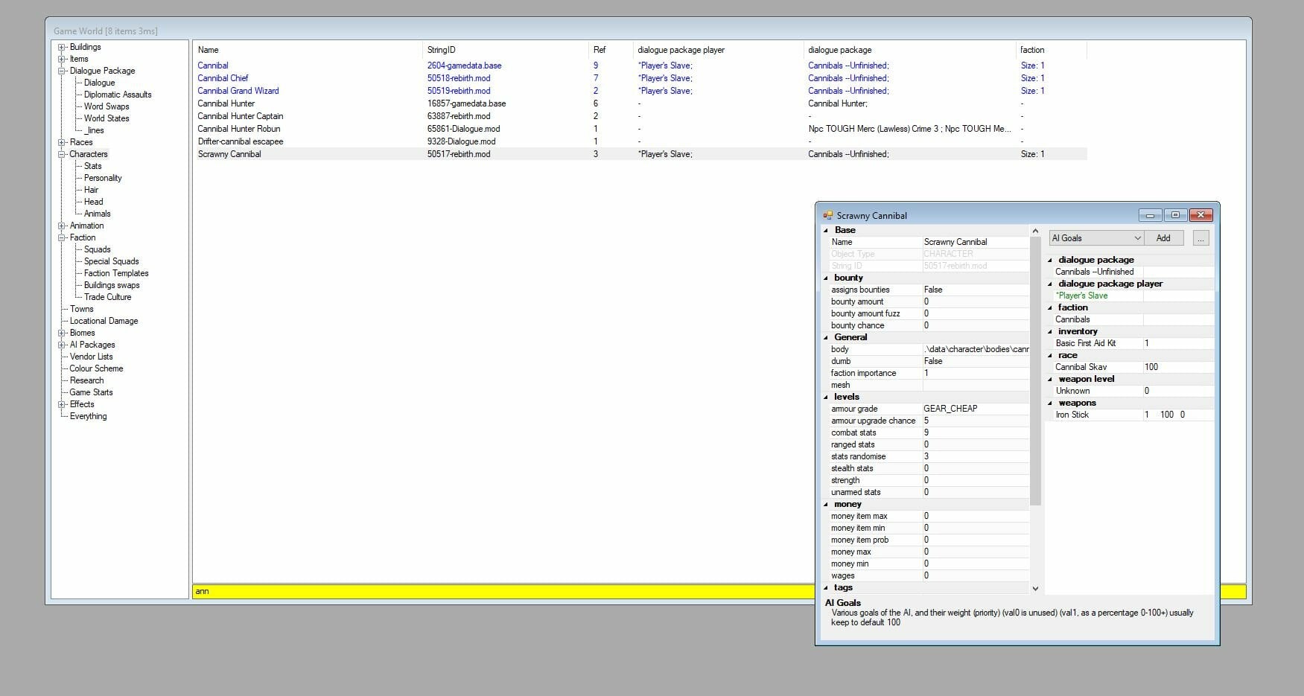The image size is (1304, 696).
Task: Click the yellow search filter field
Action: click(x=503, y=591)
